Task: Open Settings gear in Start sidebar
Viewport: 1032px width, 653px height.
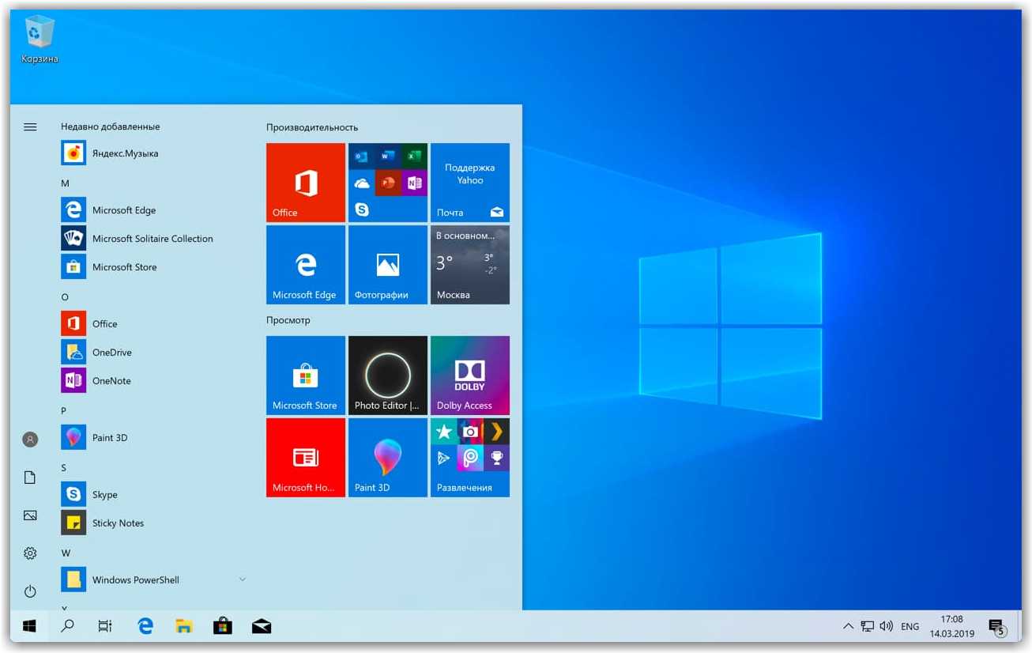Action: click(x=30, y=553)
